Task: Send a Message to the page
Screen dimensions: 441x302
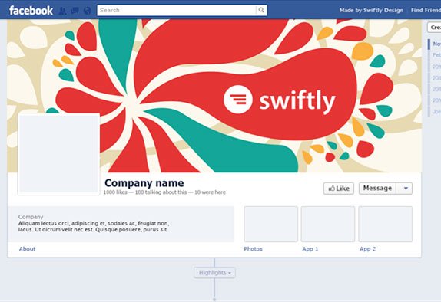Action: point(377,188)
